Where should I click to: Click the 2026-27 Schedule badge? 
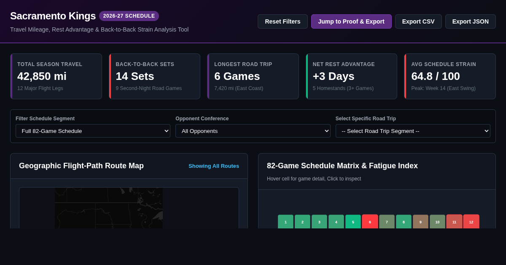coord(129,16)
